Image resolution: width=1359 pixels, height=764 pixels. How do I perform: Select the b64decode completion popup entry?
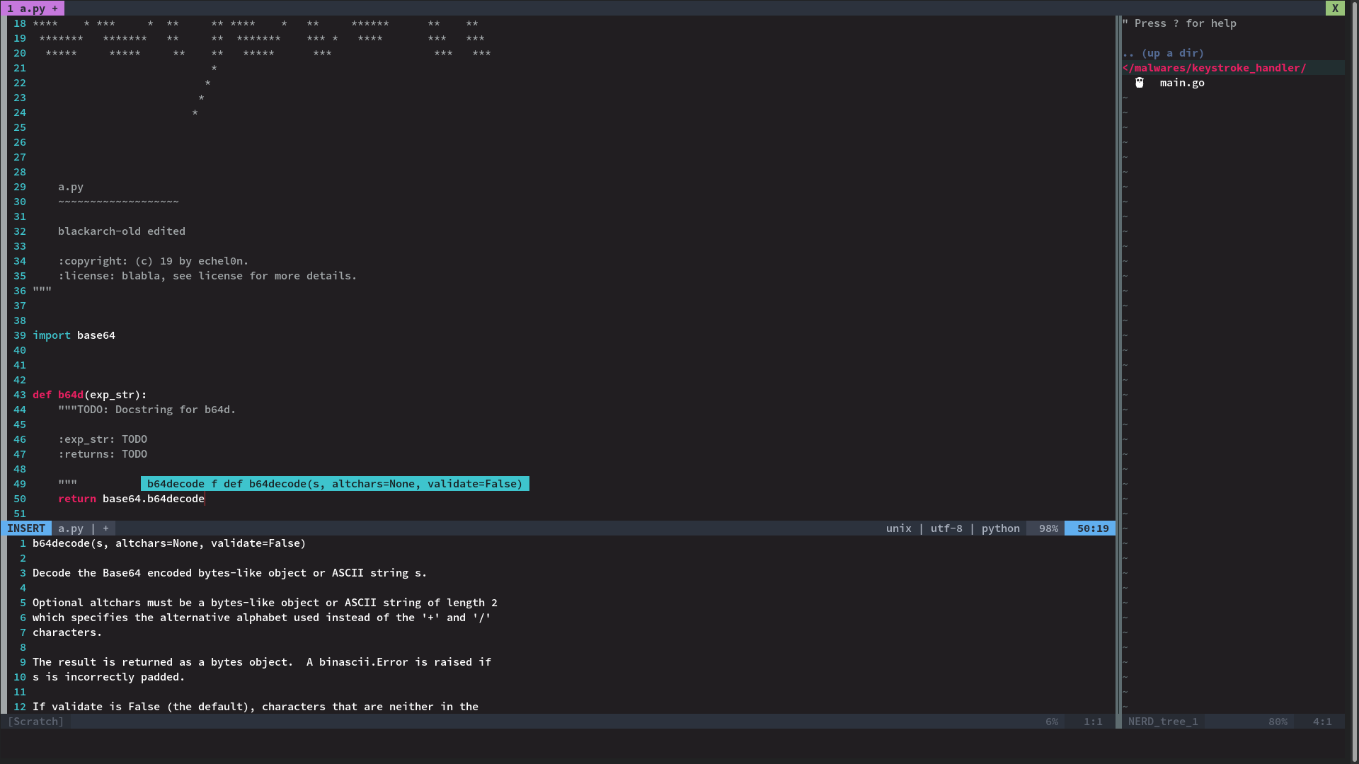tap(334, 484)
